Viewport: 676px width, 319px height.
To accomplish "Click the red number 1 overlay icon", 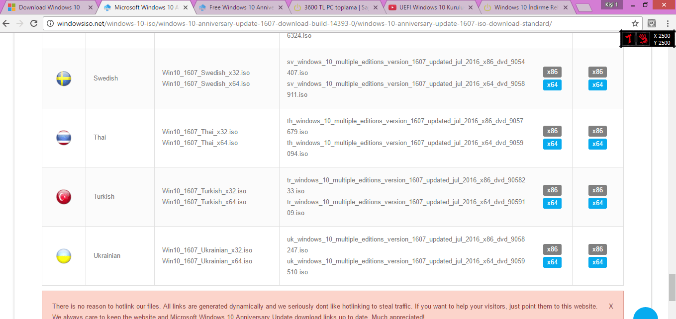I will click(629, 39).
